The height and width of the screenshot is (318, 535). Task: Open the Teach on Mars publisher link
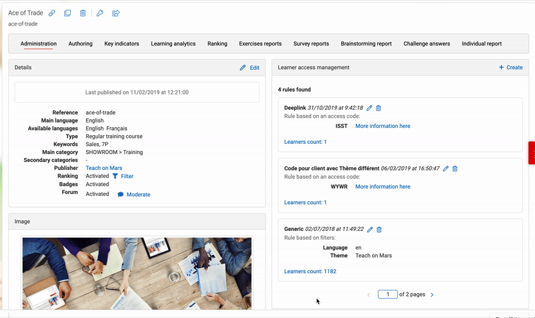click(104, 168)
